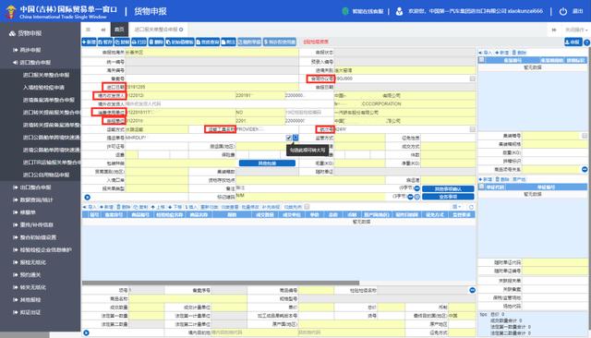Click the 进口日期 input field
Viewport: 591px width, 338px height.
coord(212,87)
